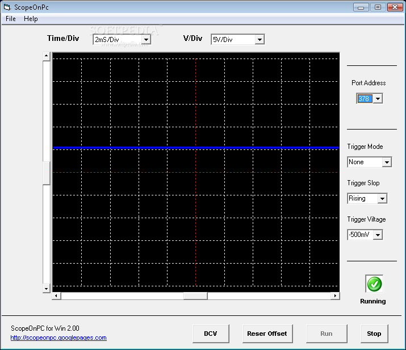Open the Trigger Slop dropdown arrow
The image size is (406, 350).
click(382, 199)
